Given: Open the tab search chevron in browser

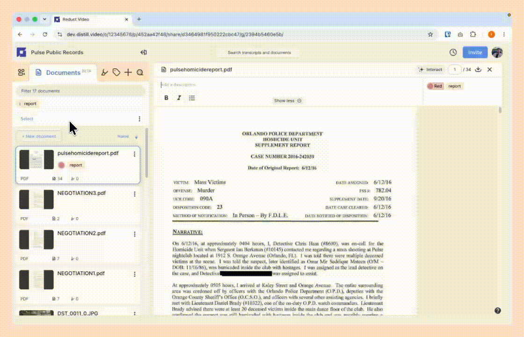Looking at the screenshot, I should [x=44, y=19].
